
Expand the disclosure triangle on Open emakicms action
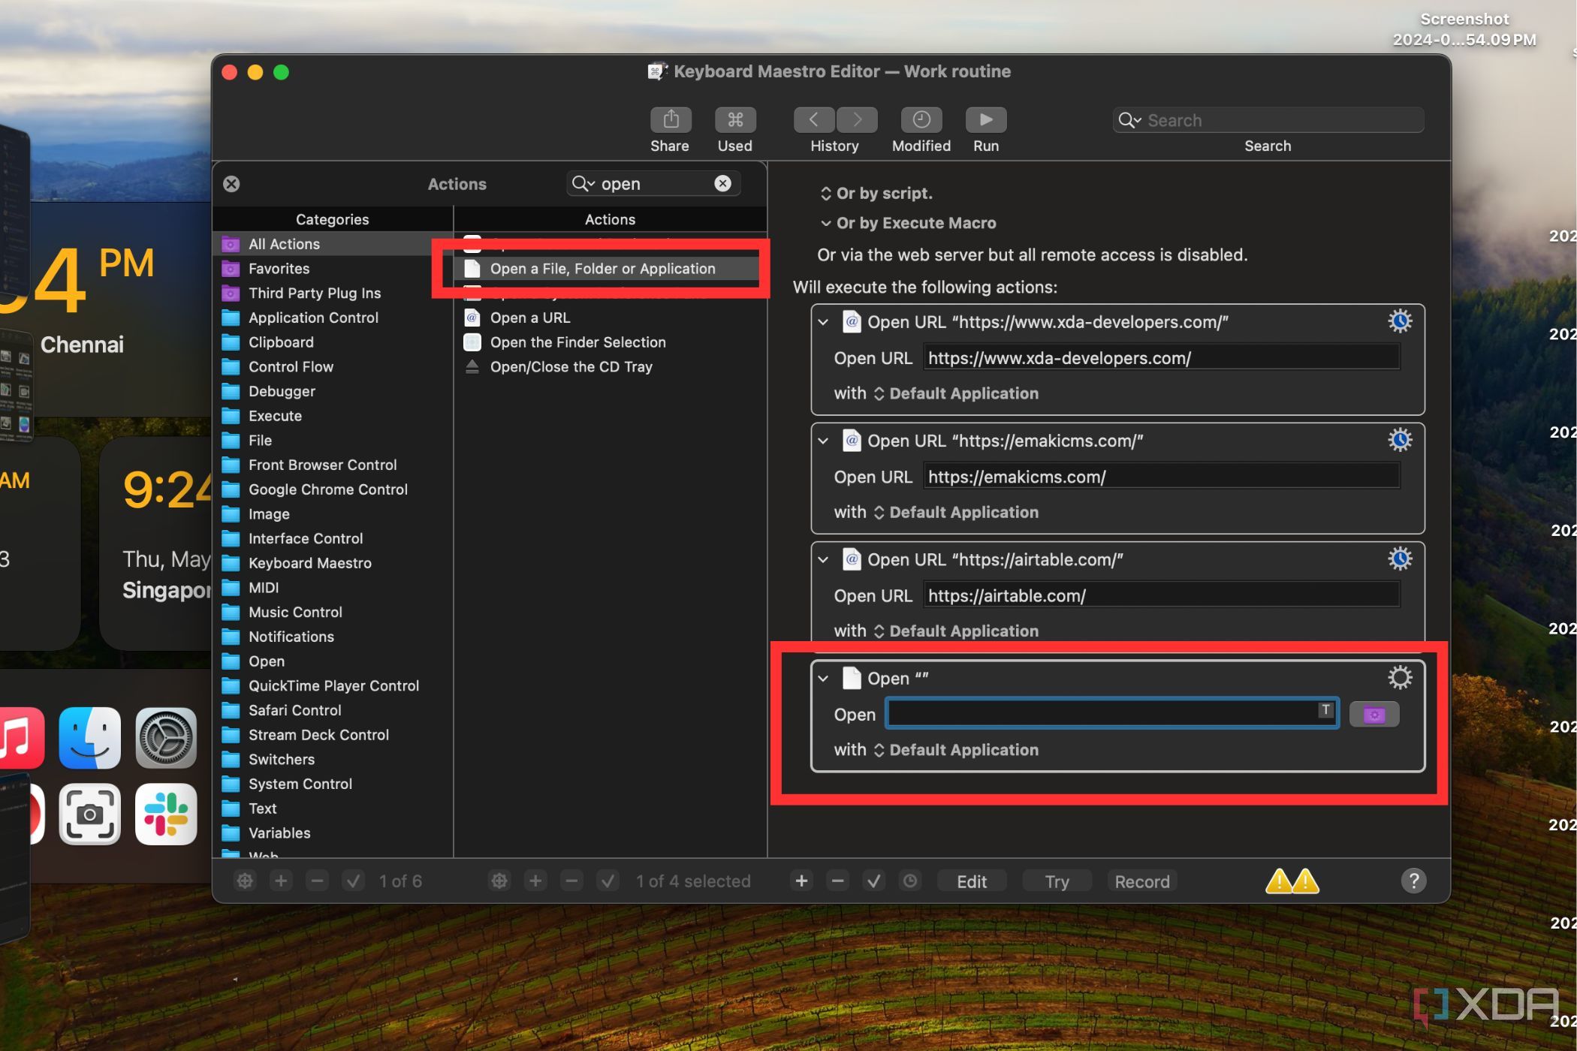click(822, 440)
